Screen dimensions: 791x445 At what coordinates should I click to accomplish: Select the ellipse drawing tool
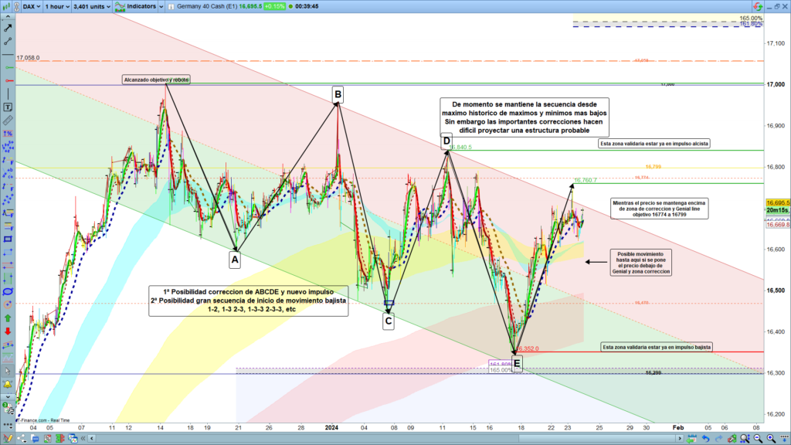pyautogui.click(x=8, y=291)
